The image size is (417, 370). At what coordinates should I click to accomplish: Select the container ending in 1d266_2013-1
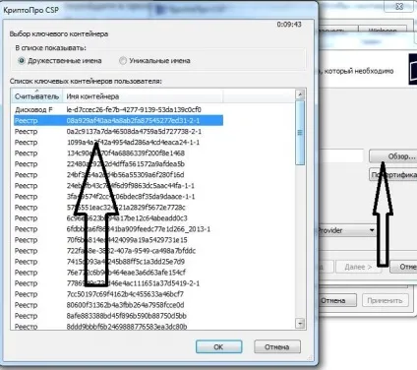pyautogui.click(x=118, y=229)
